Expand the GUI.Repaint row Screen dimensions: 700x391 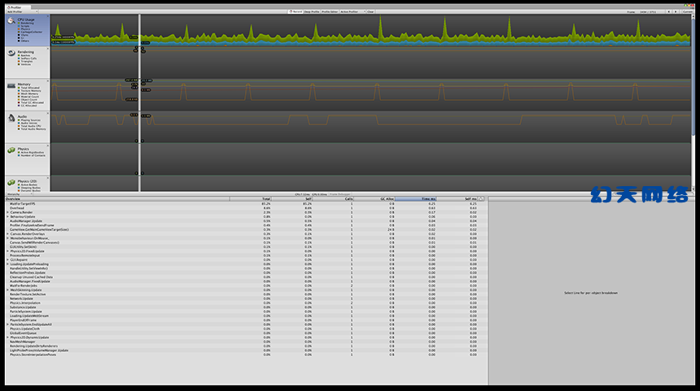[x=7, y=260]
